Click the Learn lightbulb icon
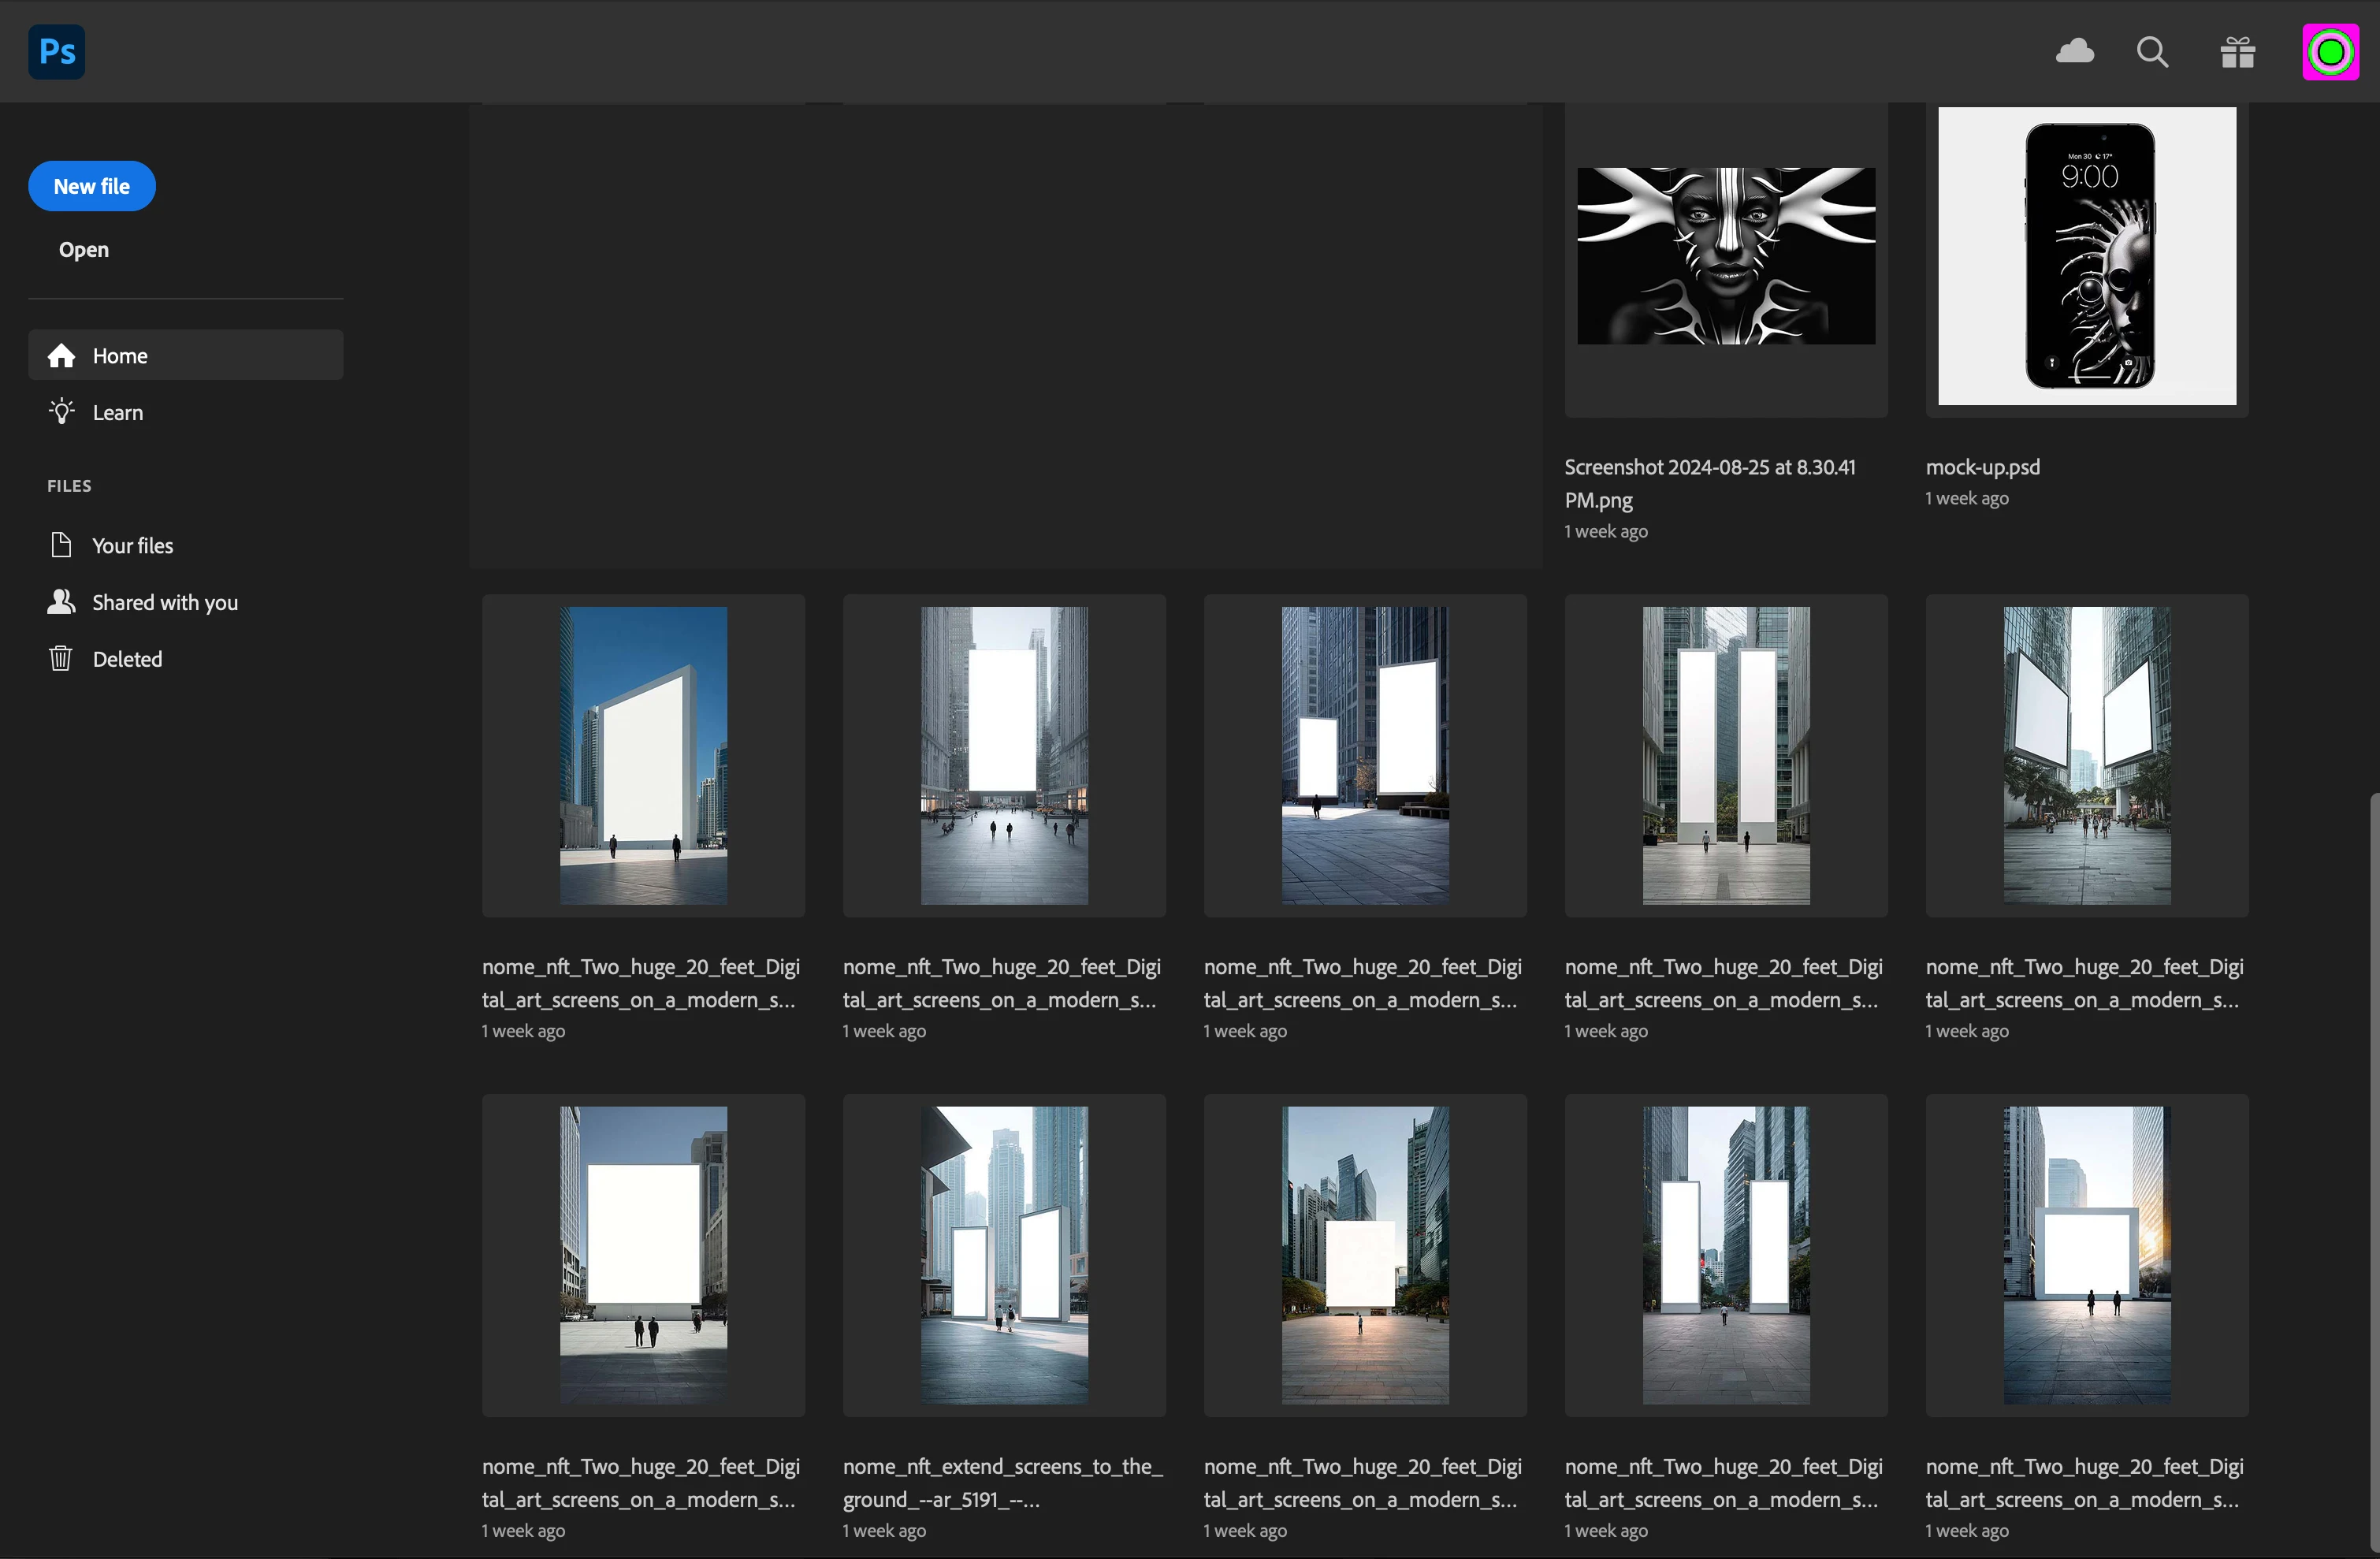This screenshot has height=1559, width=2380. (x=62, y=412)
